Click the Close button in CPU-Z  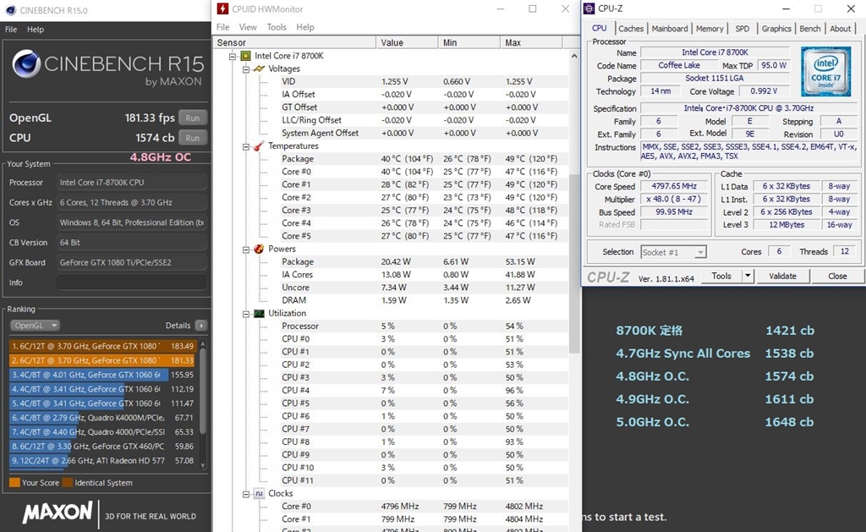837,276
